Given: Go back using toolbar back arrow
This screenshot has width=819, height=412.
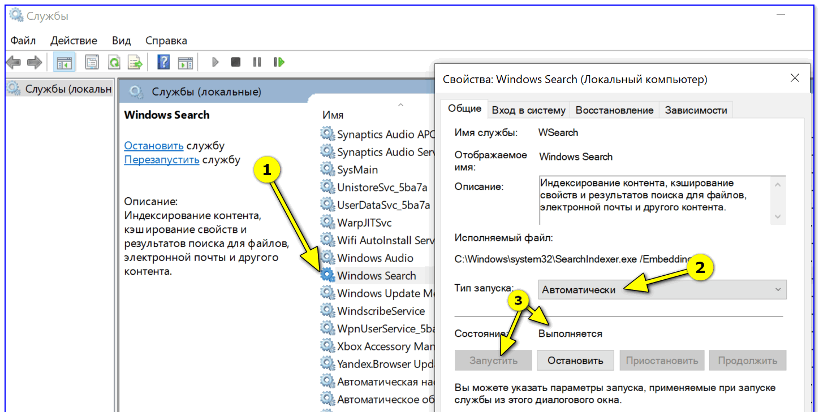Looking at the screenshot, I should [14, 62].
